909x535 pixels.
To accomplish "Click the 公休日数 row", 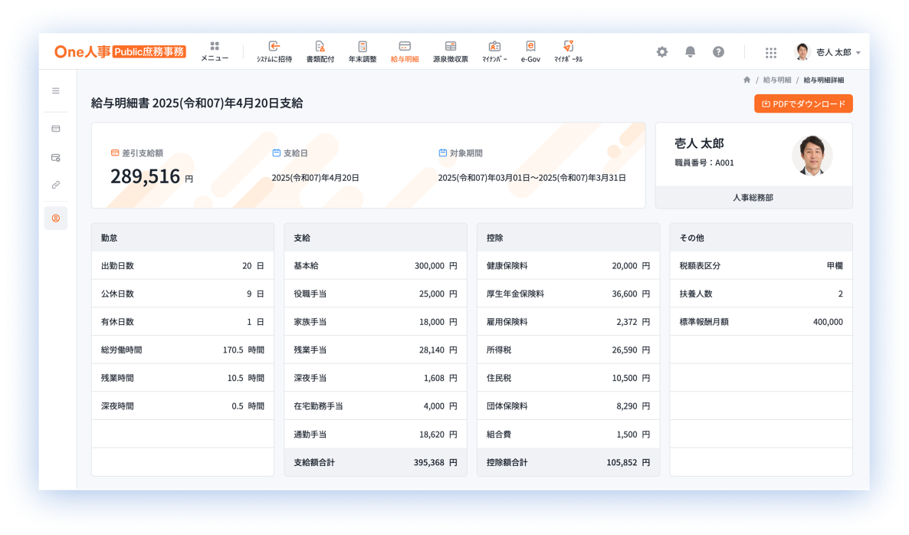I will pyautogui.click(x=182, y=294).
